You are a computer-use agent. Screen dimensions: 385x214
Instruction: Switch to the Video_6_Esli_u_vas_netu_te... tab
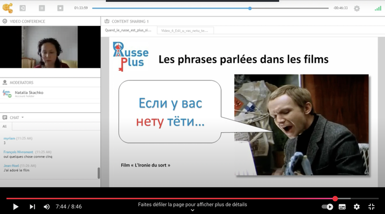point(185,31)
